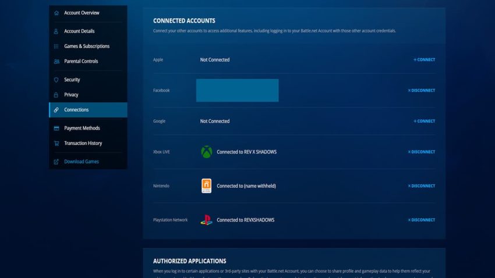The width and height of the screenshot is (495, 278).
Task: Click the Games & Subscriptions list icon
Action: [x=56, y=47]
